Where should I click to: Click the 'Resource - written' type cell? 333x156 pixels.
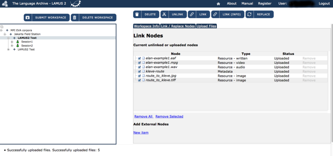tap(233, 58)
